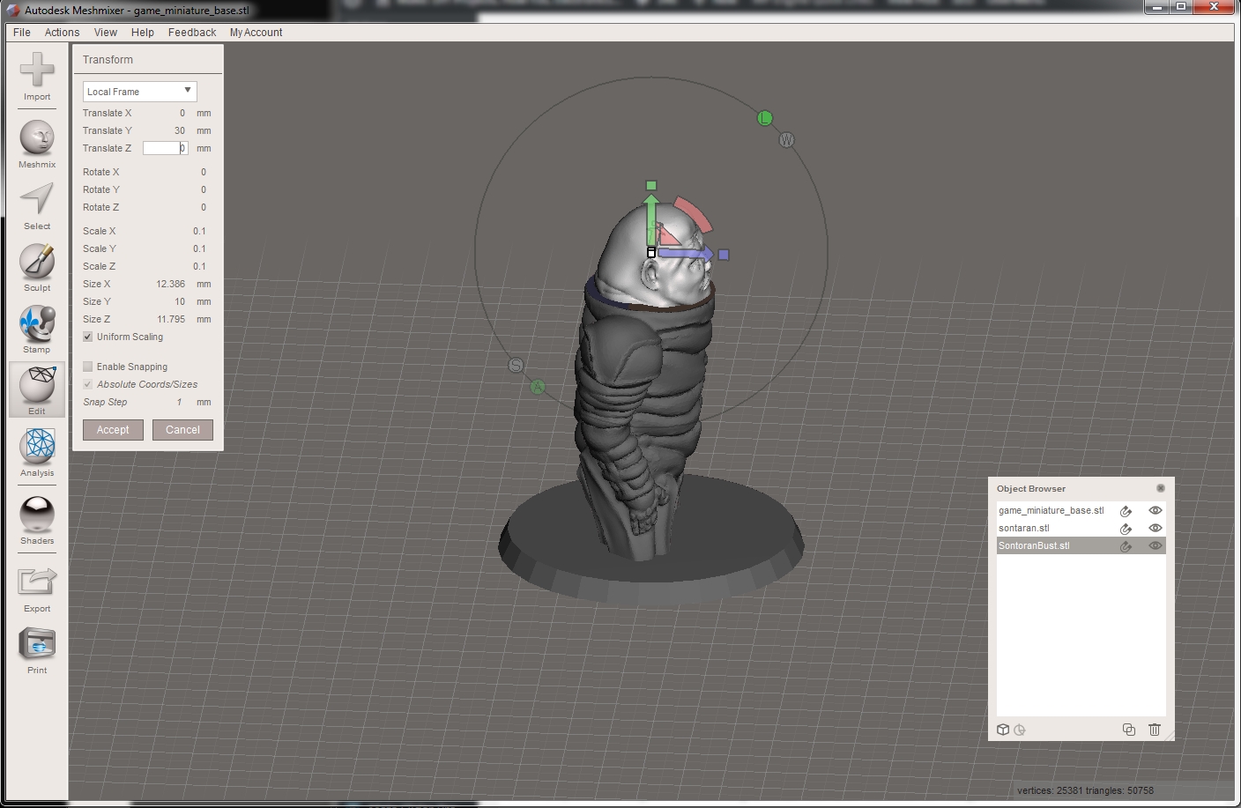Viewport: 1241px width, 808px height.
Task: Click the link icon for game_miniature_base.stl
Action: point(1126,511)
